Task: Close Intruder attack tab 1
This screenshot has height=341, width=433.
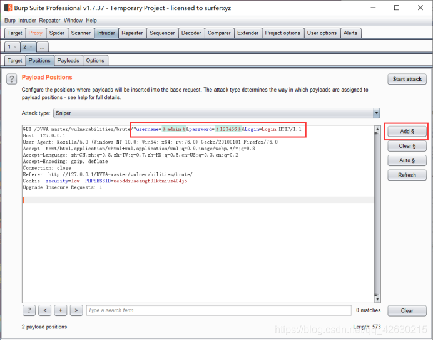Action: [x=15, y=47]
